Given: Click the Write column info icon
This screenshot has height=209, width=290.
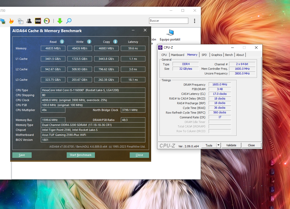Looking at the screenshot, I should [89, 42].
